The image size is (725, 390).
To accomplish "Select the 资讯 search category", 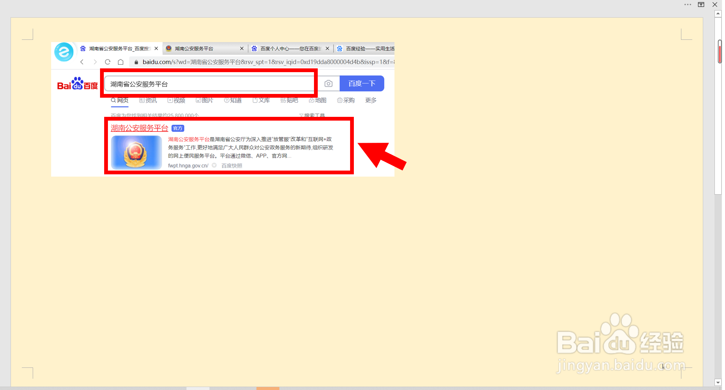I will (148, 100).
